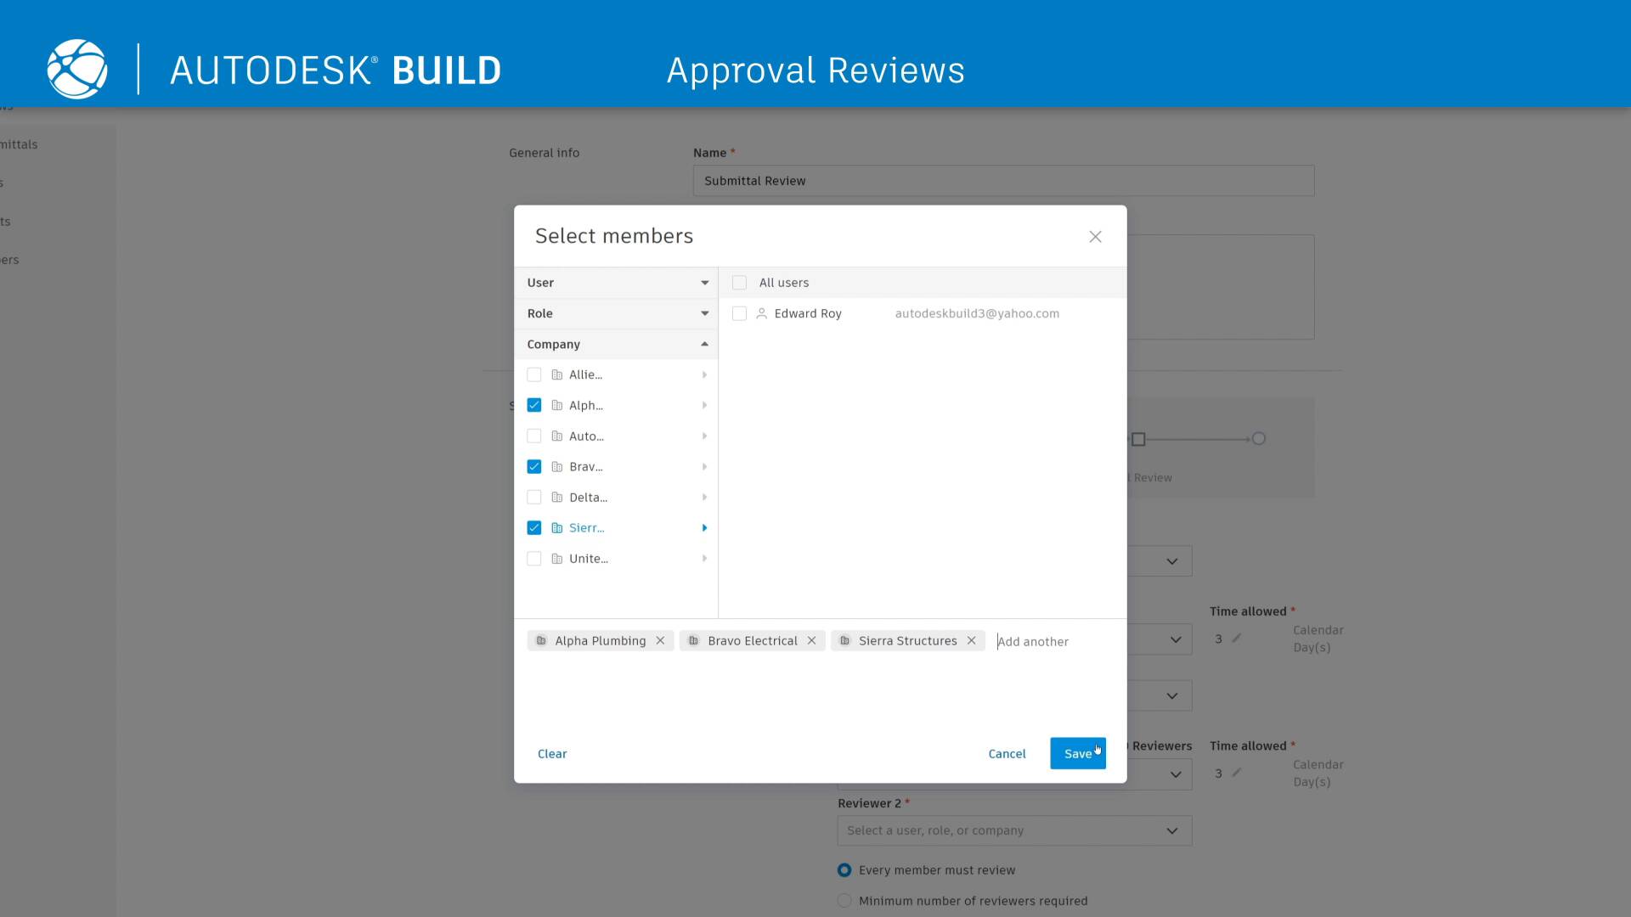
Task: Uncheck the Alph... company checkbox
Action: tap(534, 406)
